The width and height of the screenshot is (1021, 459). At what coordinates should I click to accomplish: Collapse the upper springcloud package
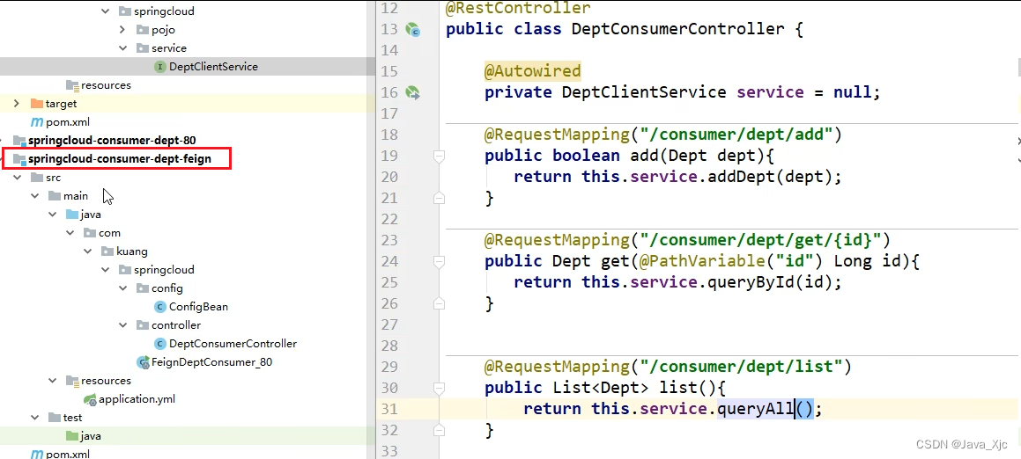coord(106,11)
